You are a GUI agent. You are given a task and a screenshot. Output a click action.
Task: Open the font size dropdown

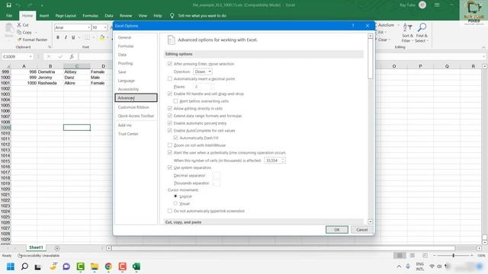tap(105, 27)
